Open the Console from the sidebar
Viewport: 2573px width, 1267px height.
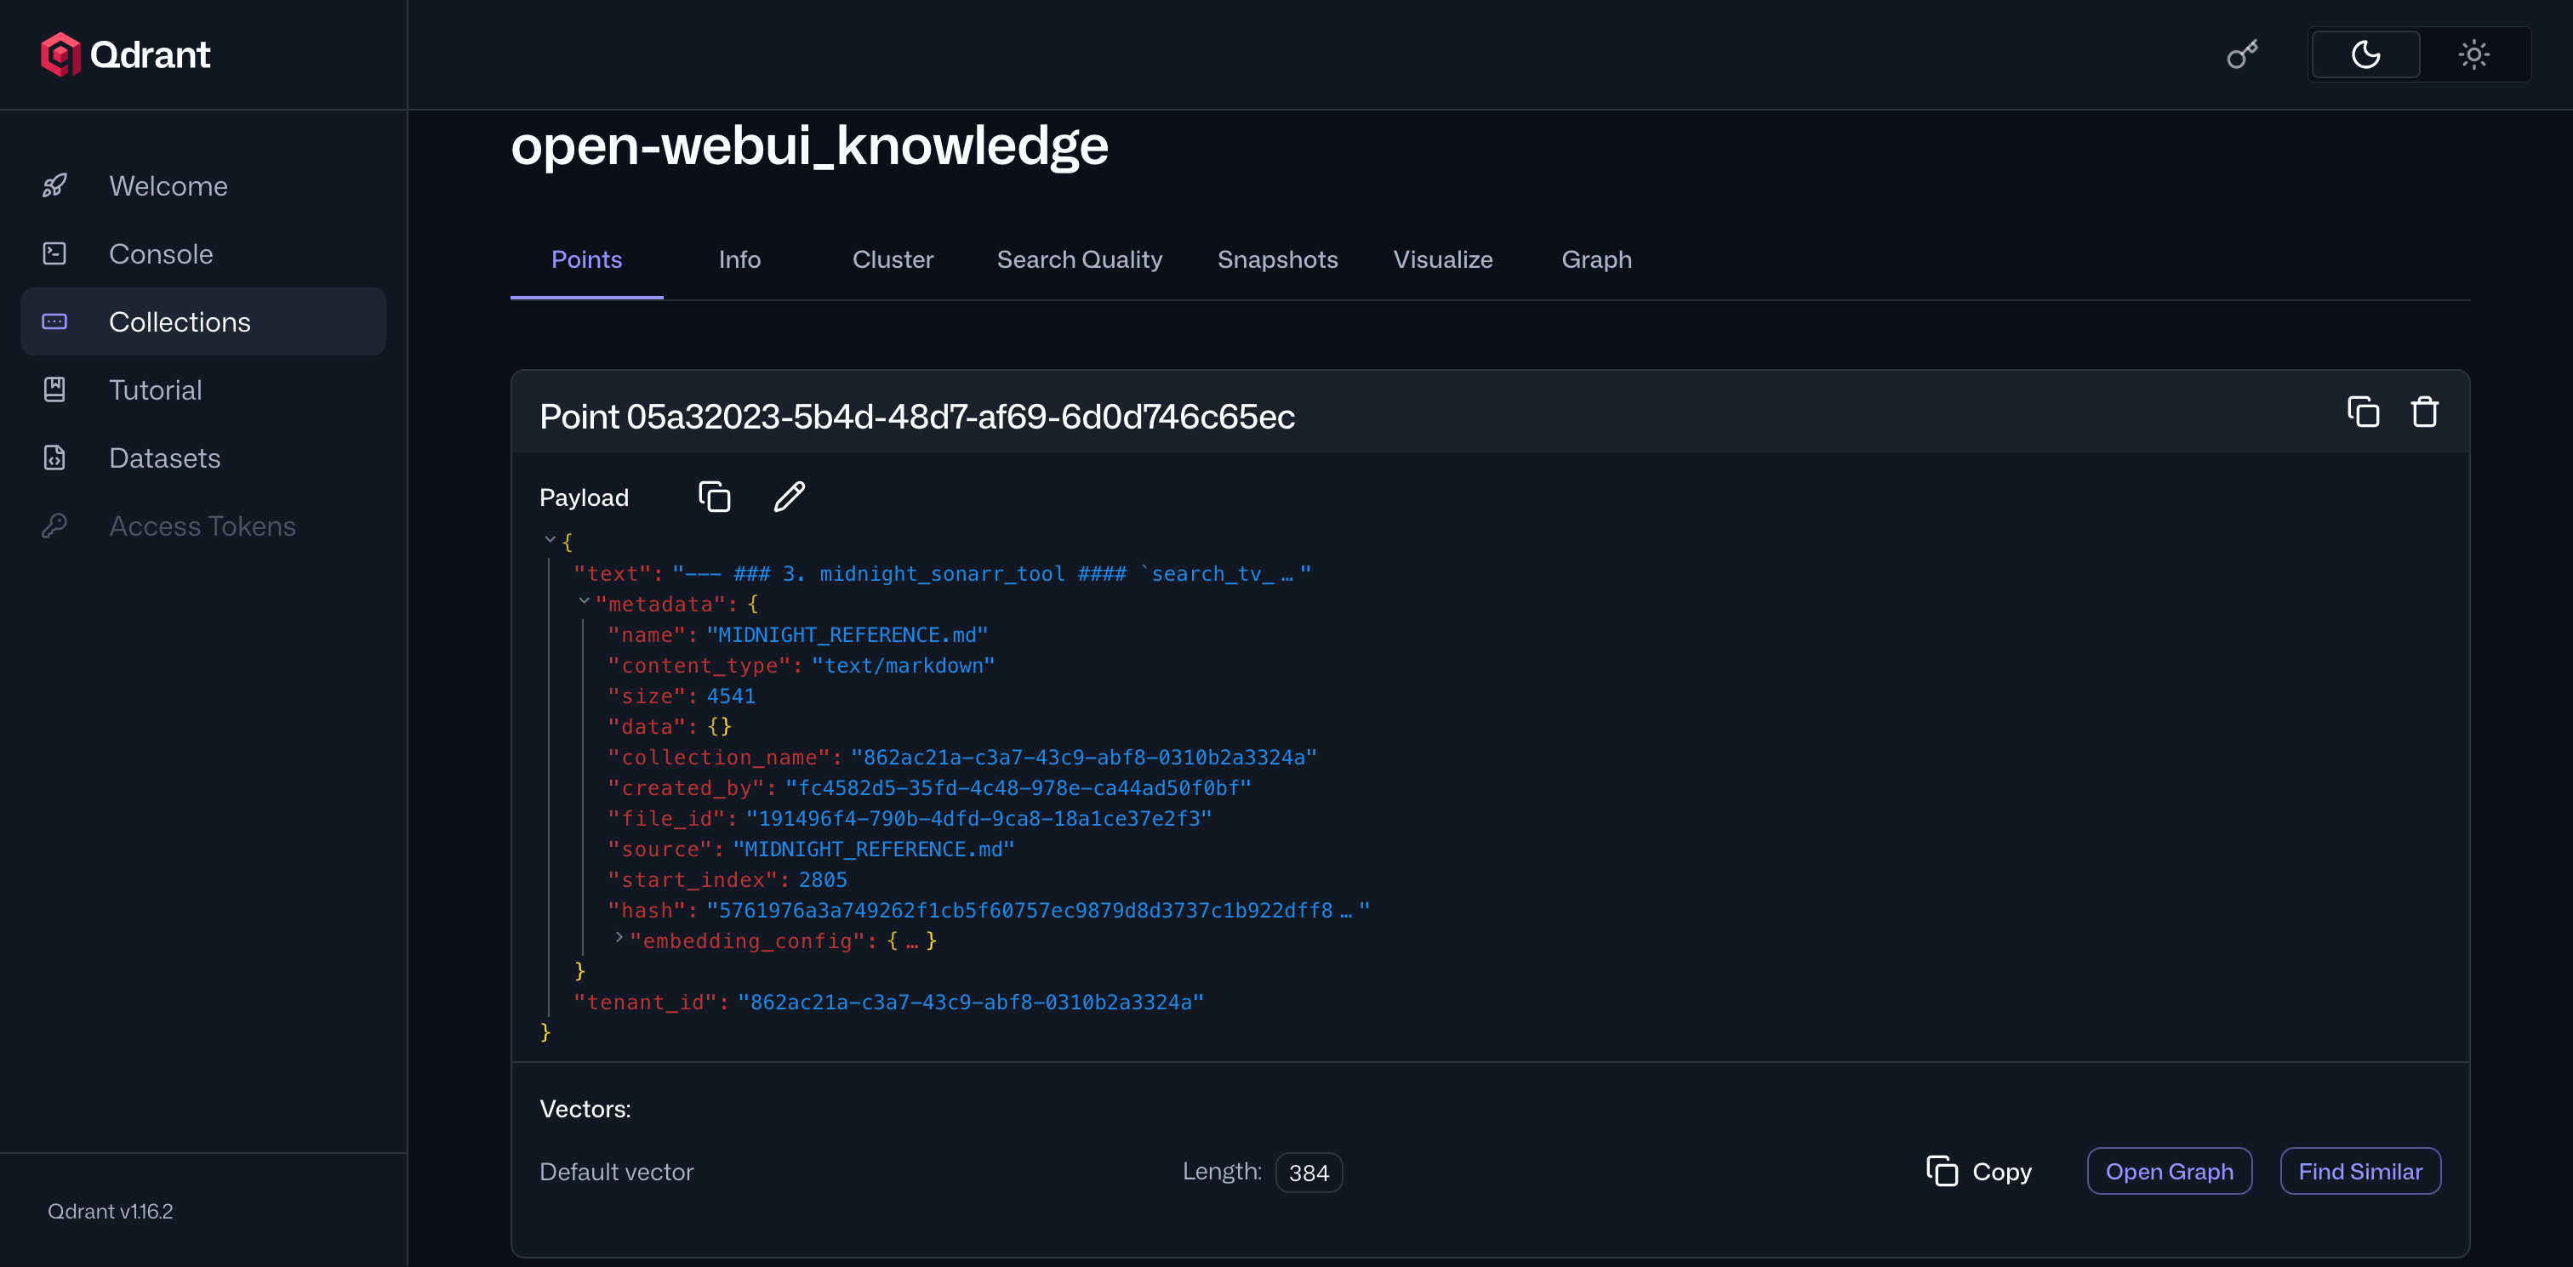click(161, 253)
